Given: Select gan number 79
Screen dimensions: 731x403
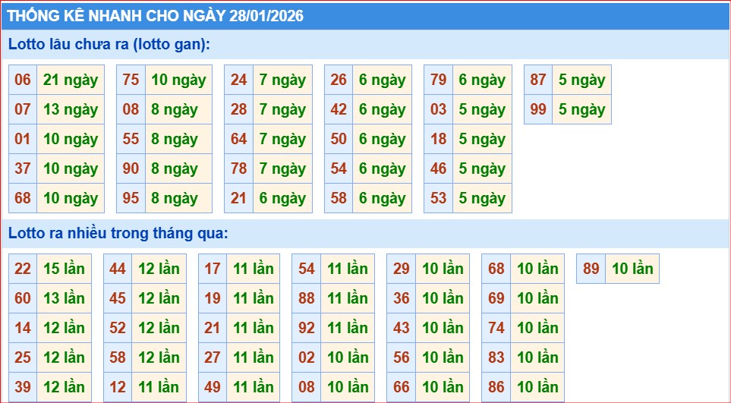Looking at the screenshot, I should coord(438,80).
